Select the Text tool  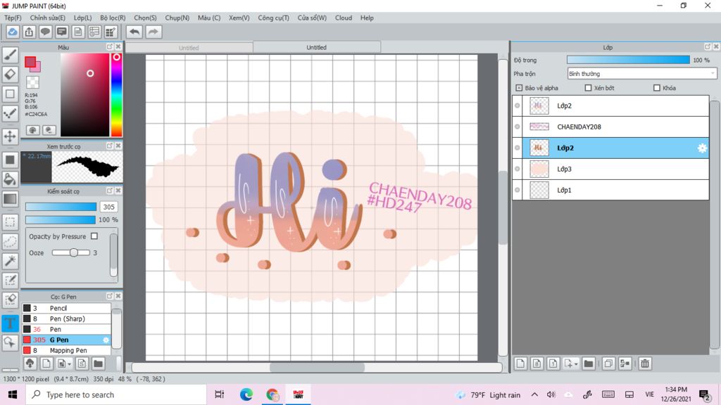coord(10,323)
